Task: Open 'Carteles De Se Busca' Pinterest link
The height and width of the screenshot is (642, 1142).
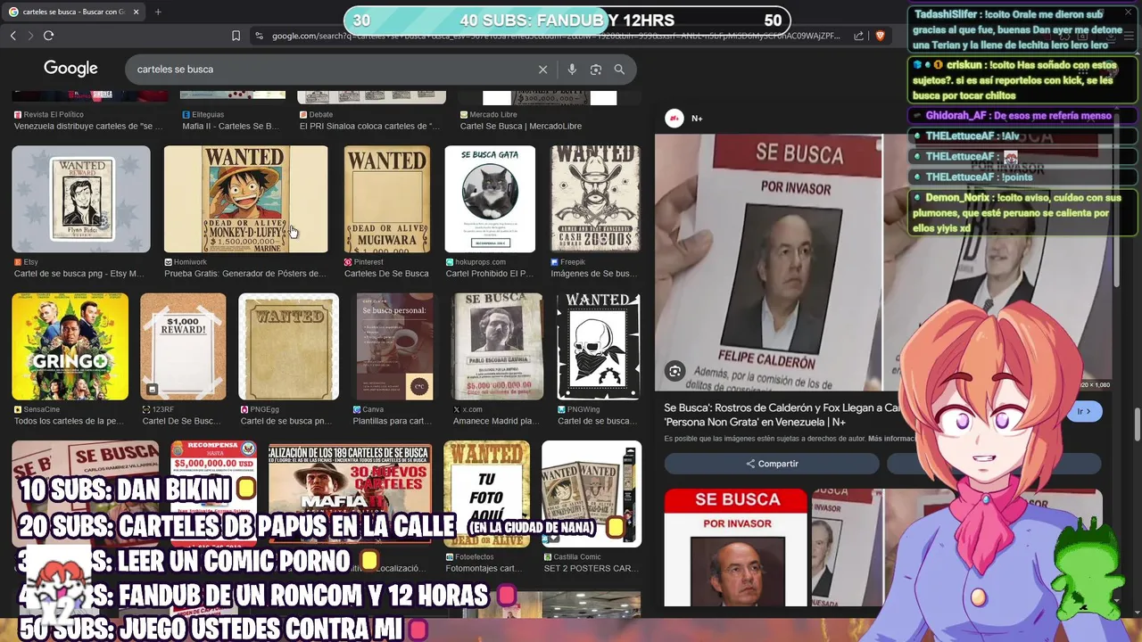Action: coord(386,274)
